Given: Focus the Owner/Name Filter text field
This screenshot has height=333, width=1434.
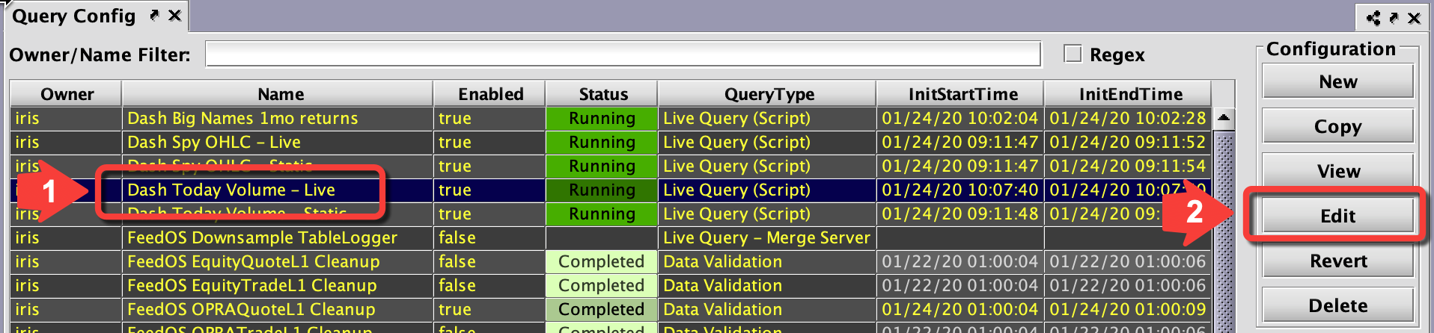Looking at the screenshot, I should (623, 55).
